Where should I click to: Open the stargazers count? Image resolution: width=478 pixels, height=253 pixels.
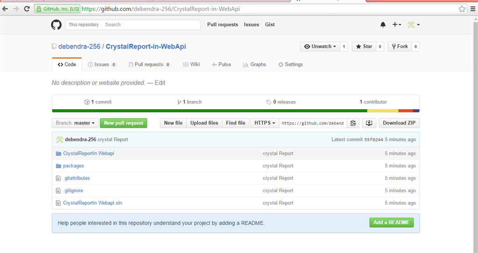(x=380, y=47)
